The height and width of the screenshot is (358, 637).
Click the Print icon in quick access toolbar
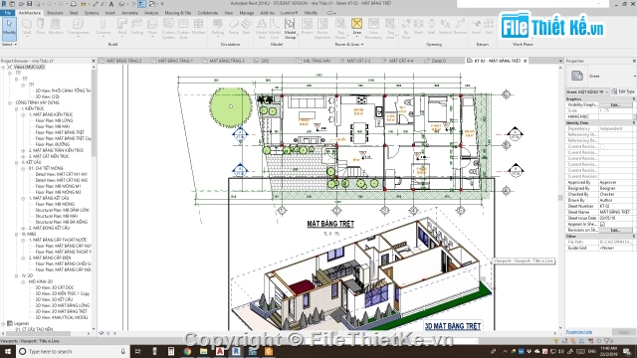[x=73, y=4]
